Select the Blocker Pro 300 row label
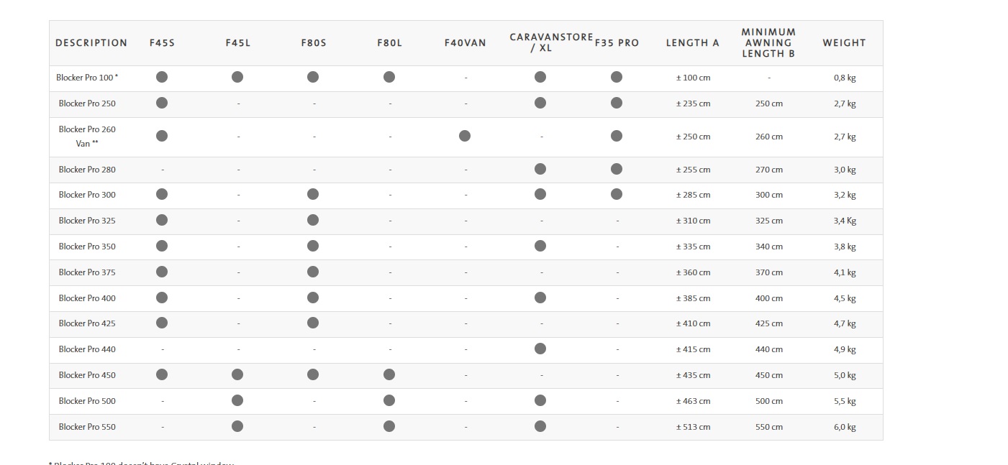The height and width of the screenshot is (465, 1008). [87, 195]
